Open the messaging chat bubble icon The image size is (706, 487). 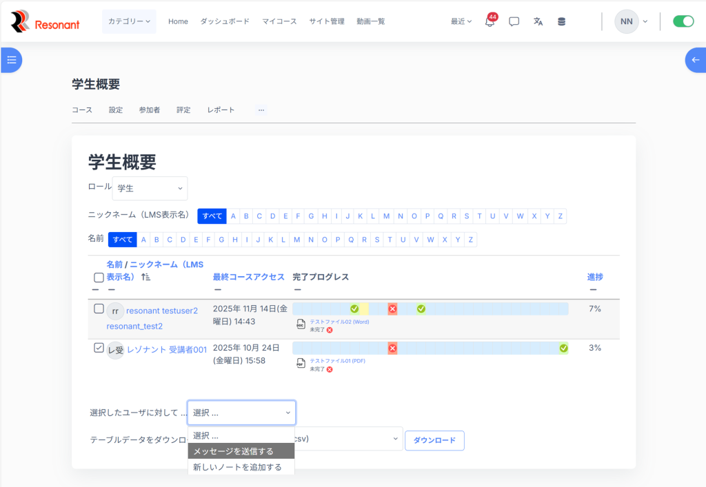click(514, 21)
